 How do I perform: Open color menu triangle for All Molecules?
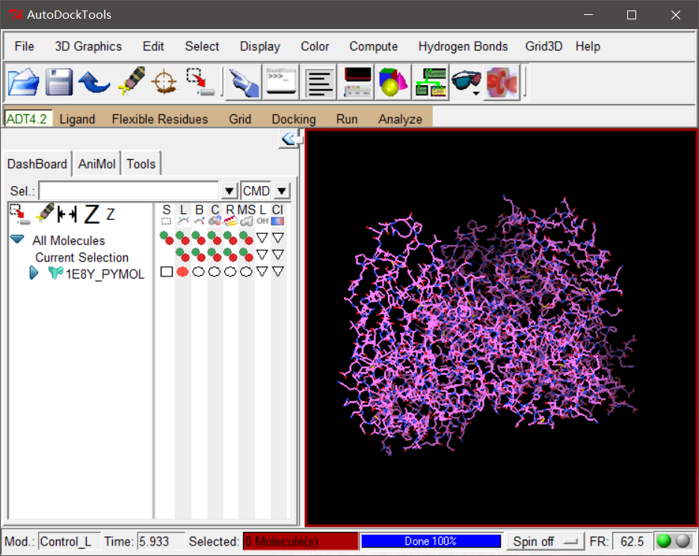point(278,238)
